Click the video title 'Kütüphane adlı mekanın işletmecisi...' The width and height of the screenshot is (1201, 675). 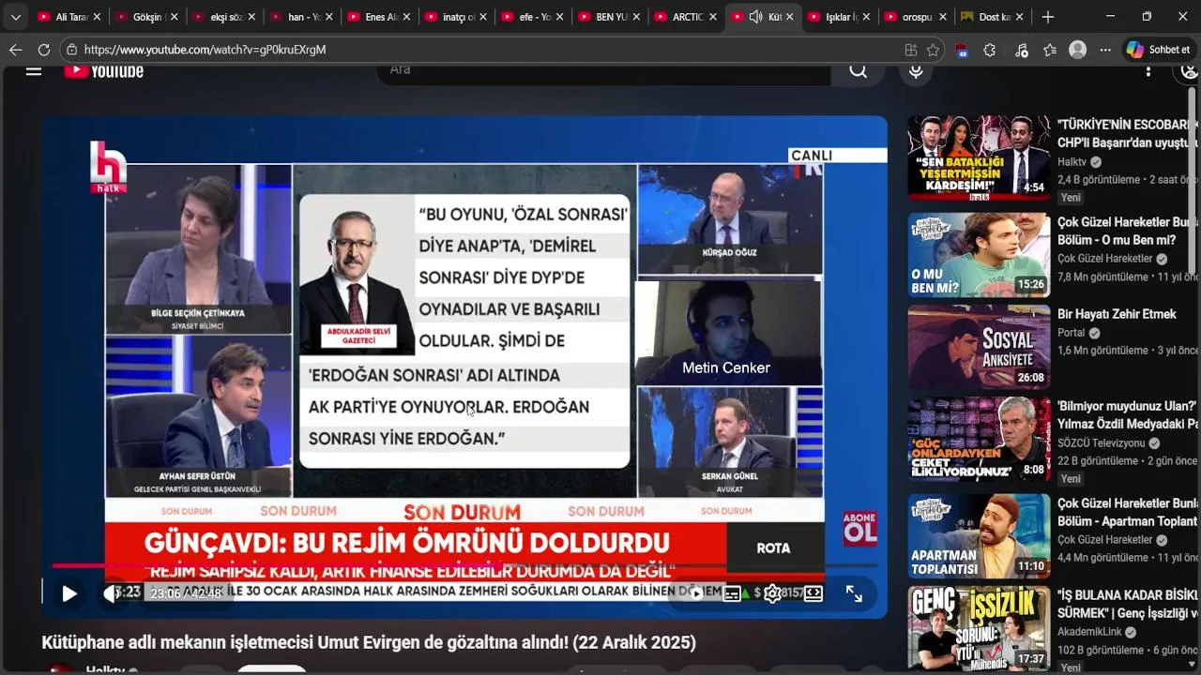tap(369, 642)
